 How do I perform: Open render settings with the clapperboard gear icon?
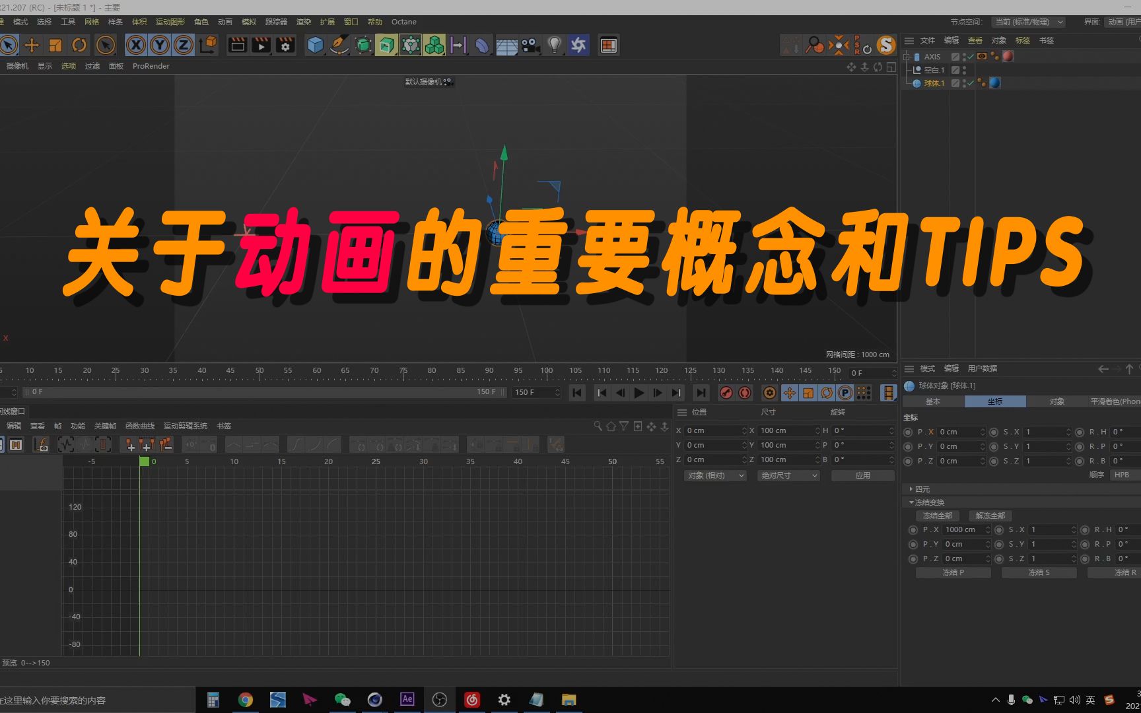285,45
